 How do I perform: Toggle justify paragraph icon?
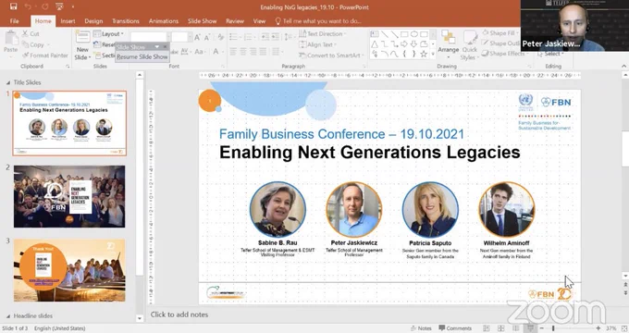point(263,52)
